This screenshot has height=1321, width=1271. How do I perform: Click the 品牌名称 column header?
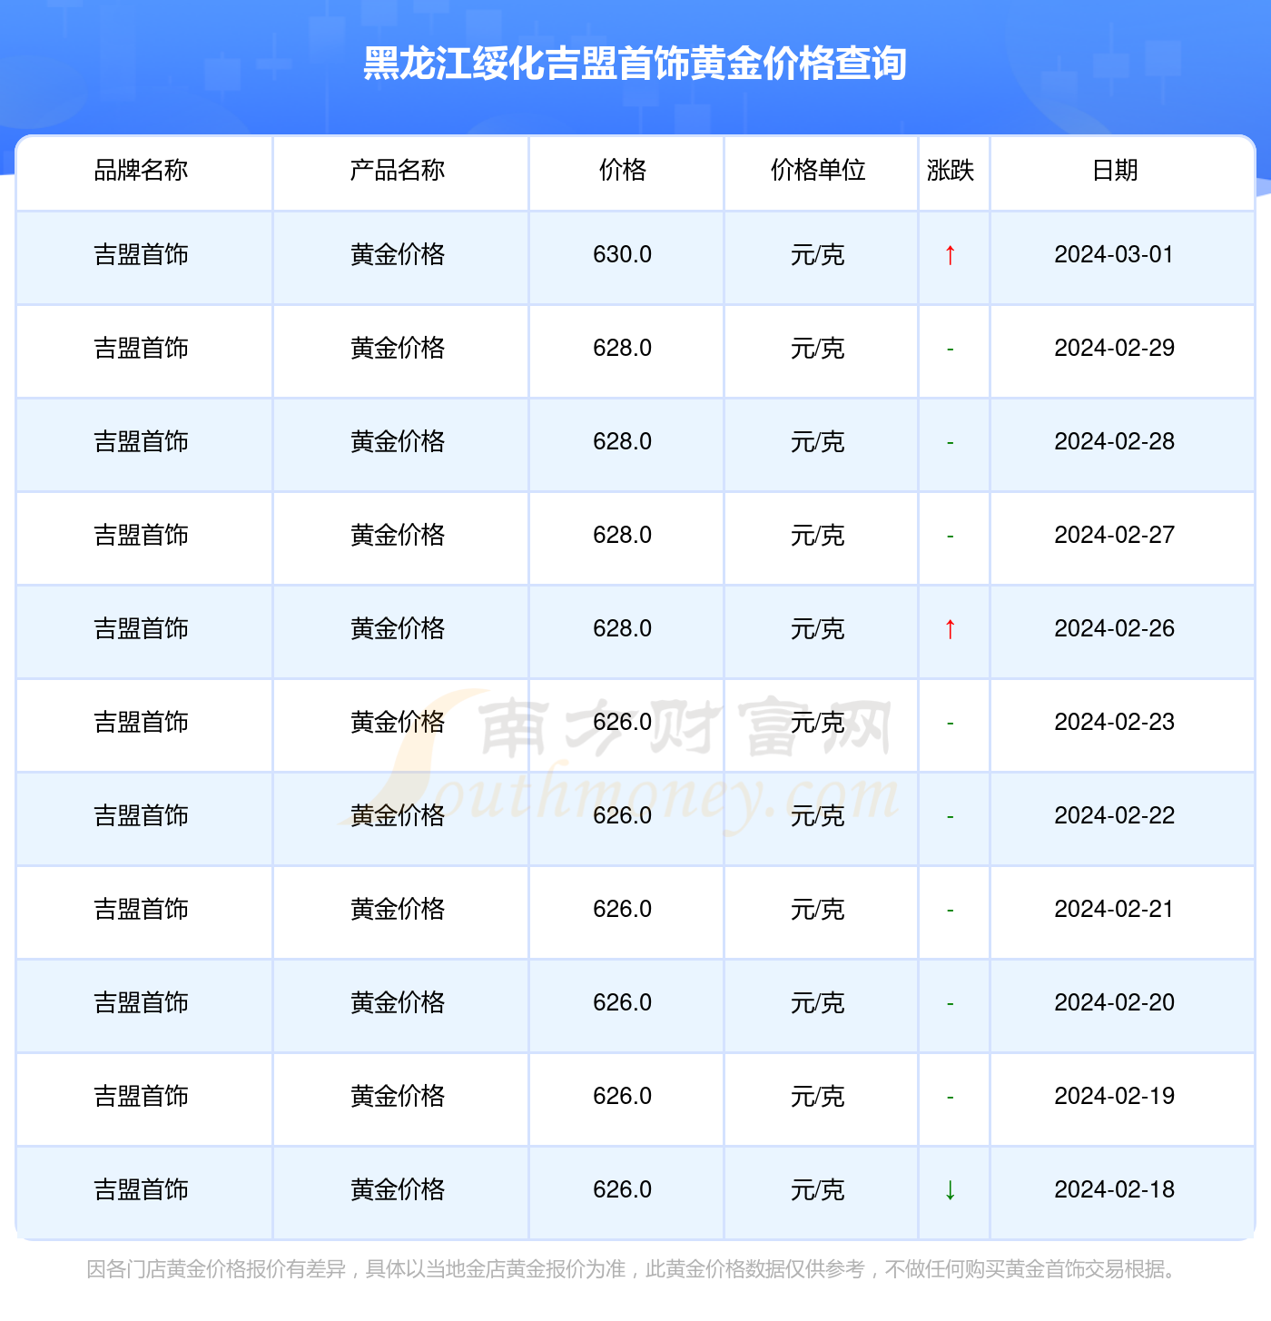141,170
